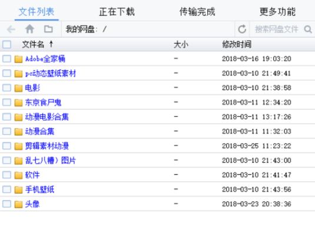This screenshot has height=235, width=315.
Task: Refresh the file list
Action: [x=242, y=29]
